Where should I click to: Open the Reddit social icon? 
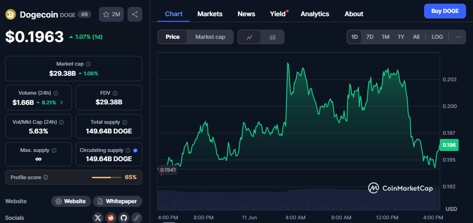point(110,217)
